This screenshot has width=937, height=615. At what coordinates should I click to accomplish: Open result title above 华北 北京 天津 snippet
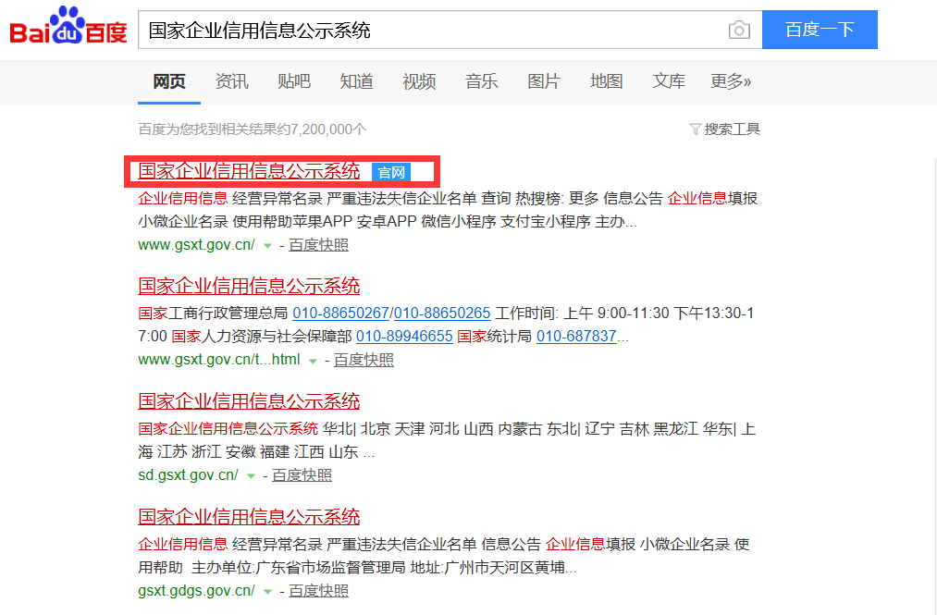coord(249,401)
